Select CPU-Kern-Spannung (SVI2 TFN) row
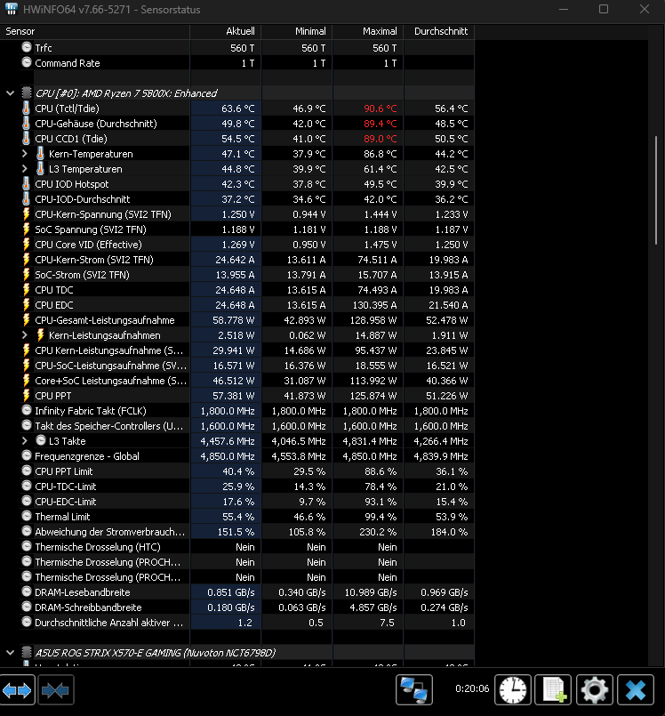Screen dimensions: 665x716 tap(246, 214)
